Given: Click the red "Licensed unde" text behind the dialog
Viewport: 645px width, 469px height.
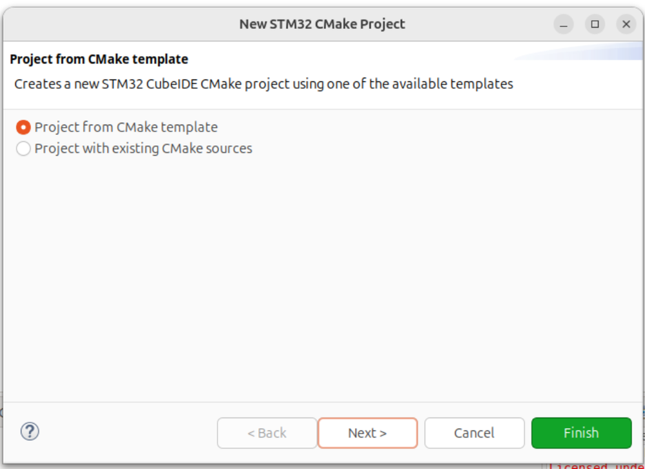Looking at the screenshot, I should point(594,465).
